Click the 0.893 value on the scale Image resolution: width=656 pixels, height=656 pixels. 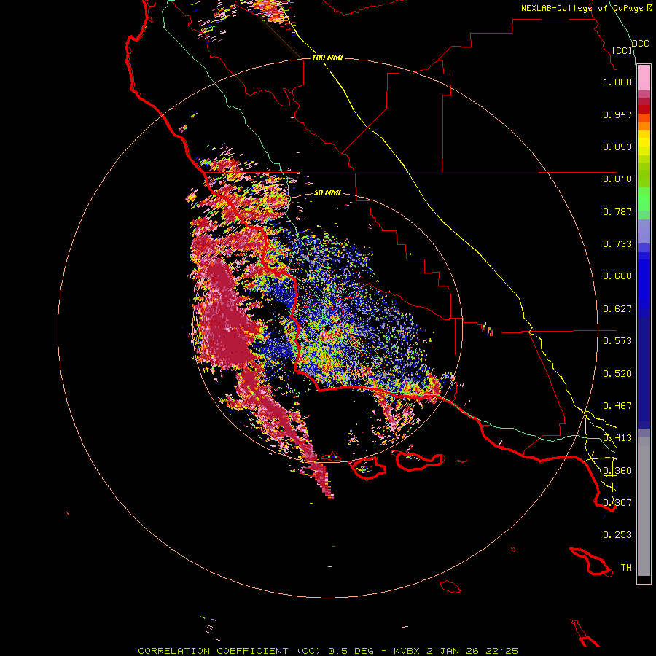coord(617,147)
